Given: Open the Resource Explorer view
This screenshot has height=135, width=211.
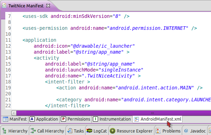Looking at the screenshot, I should point(131,131).
